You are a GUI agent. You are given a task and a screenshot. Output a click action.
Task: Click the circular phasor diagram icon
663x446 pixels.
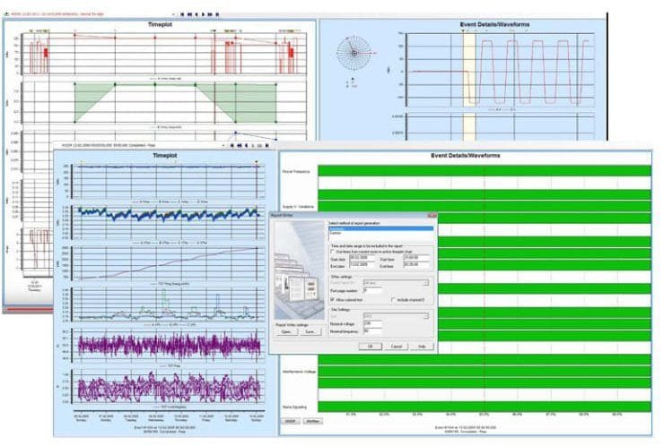click(x=355, y=53)
